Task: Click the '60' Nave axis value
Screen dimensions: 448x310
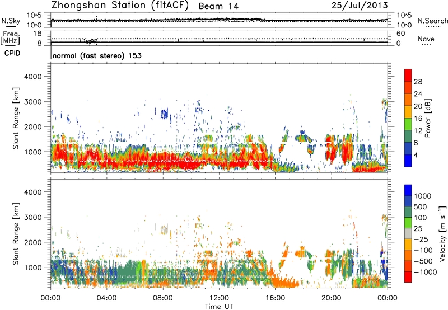Action: coord(400,34)
